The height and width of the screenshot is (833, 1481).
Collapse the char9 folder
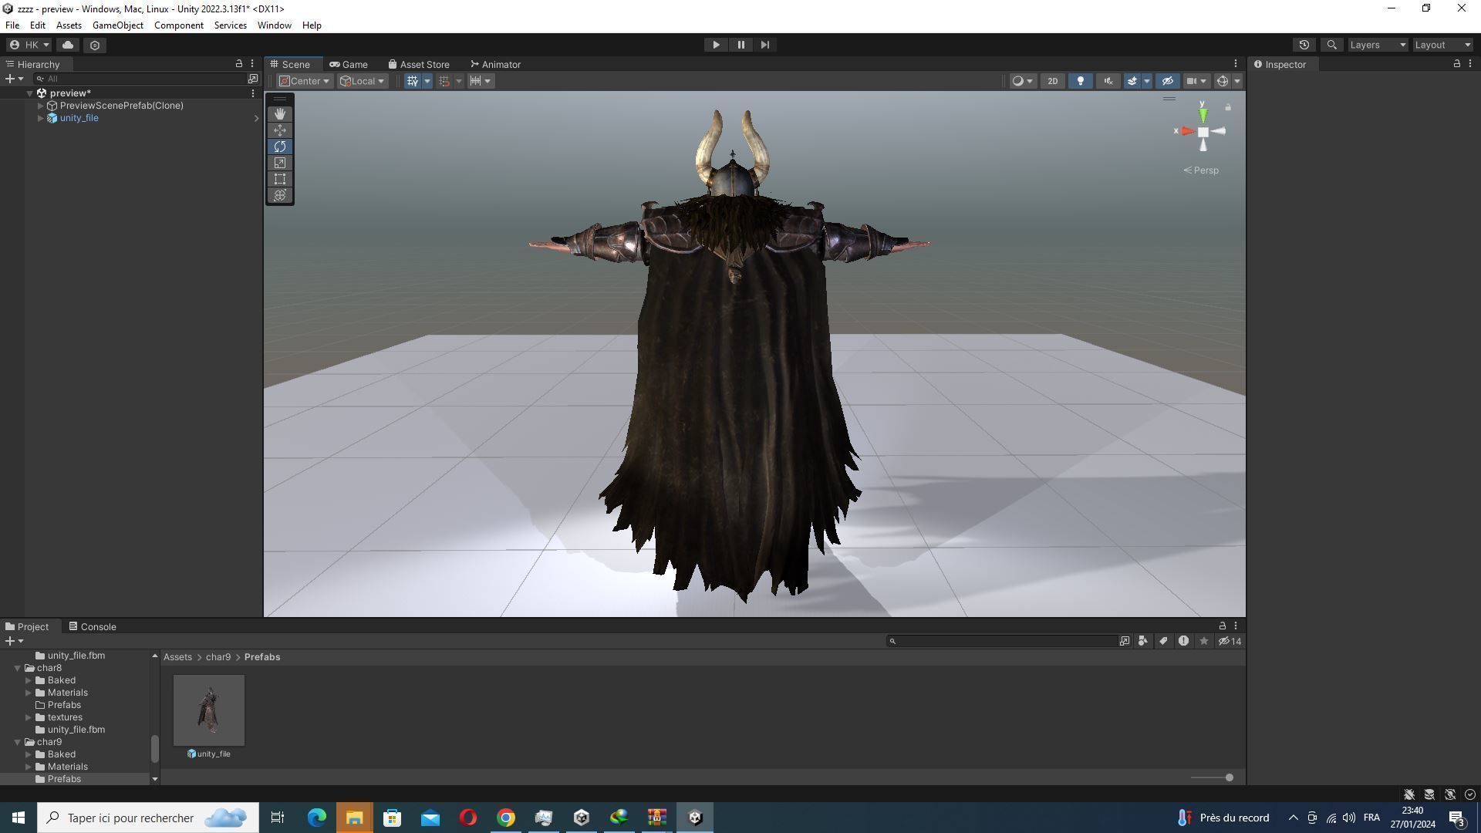point(18,742)
